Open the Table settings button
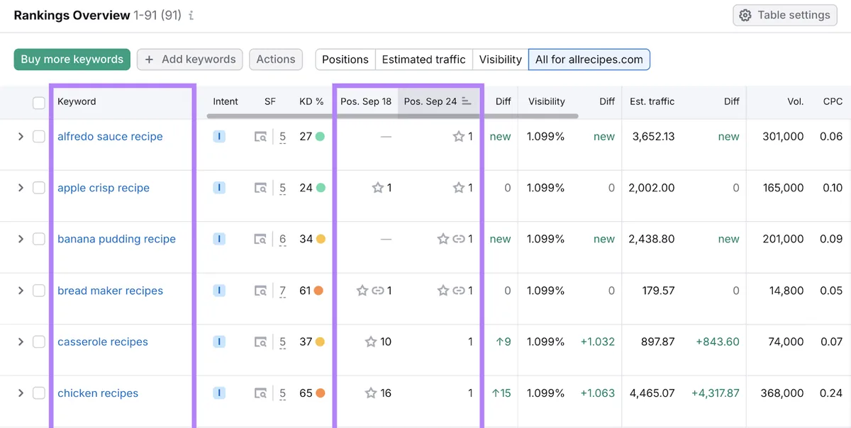Viewport: 851px width, 428px height. (x=785, y=15)
